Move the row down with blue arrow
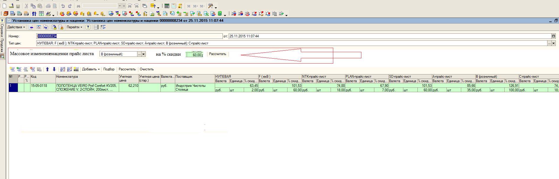The height and width of the screenshot is (179, 559). [54, 69]
